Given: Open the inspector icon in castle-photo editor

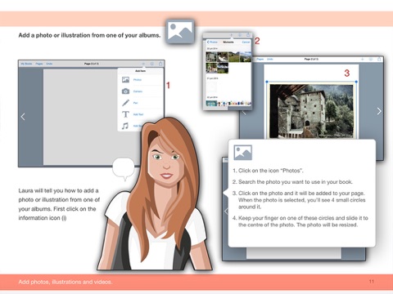Looking at the screenshot, I should (x=371, y=59).
